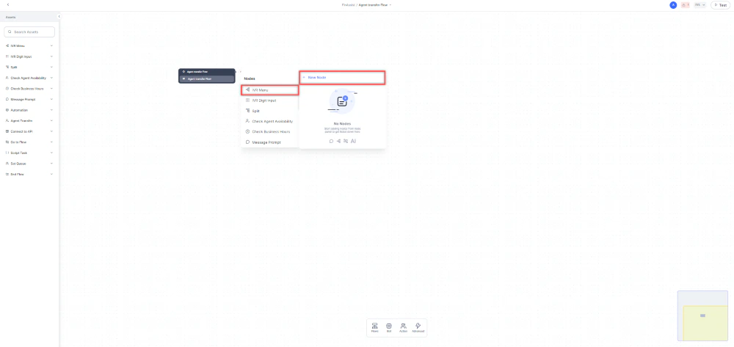Click Script Task icon in sidebar
The height and width of the screenshot is (347, 734).
(x=7, y=153)
